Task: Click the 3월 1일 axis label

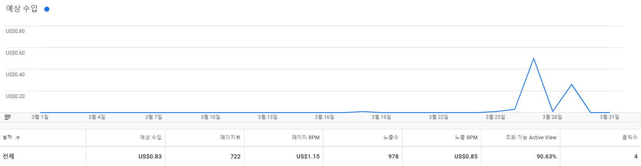Action: pos(40,117)
